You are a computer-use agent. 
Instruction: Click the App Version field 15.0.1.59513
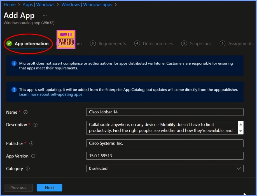(x=165, y=156)
